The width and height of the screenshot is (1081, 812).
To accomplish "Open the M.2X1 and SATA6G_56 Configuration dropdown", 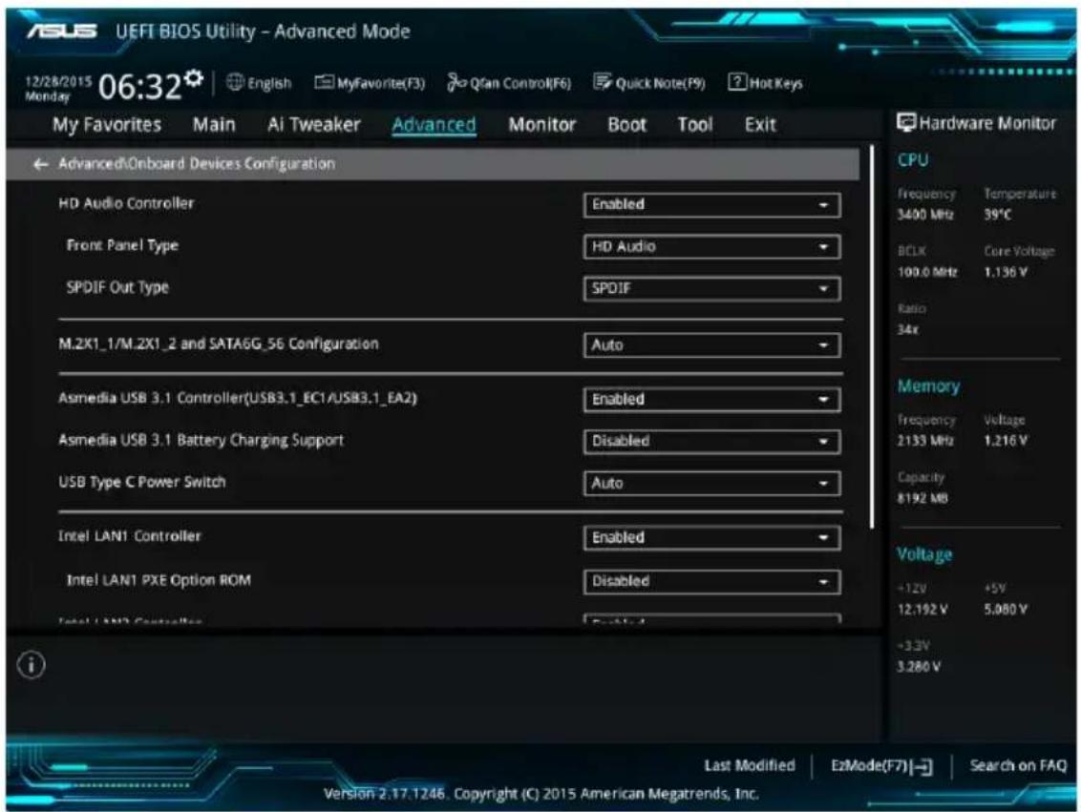I will 711,345.
